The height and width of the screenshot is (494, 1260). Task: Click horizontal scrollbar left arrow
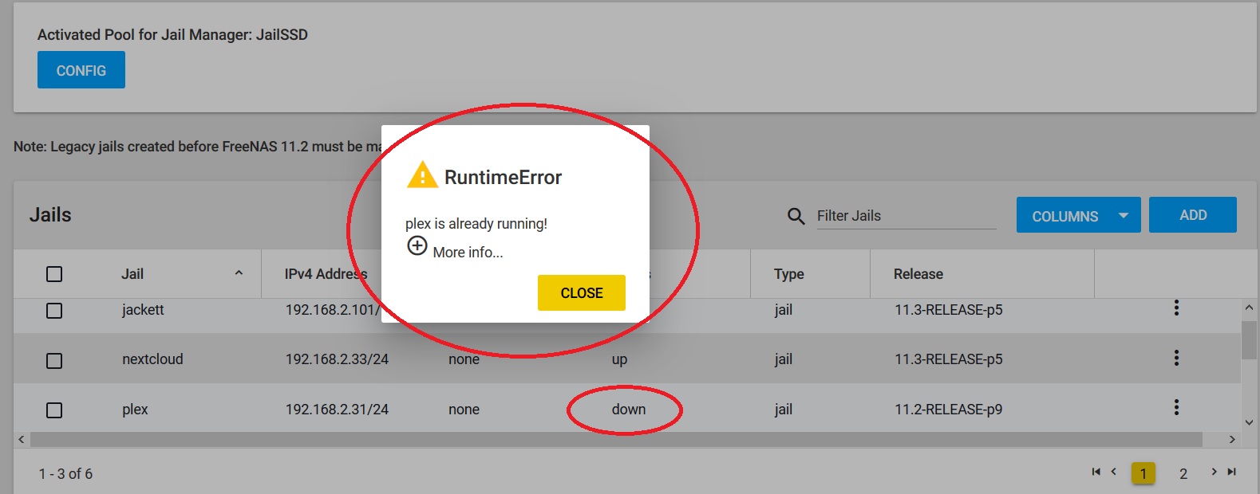[22, 439]
